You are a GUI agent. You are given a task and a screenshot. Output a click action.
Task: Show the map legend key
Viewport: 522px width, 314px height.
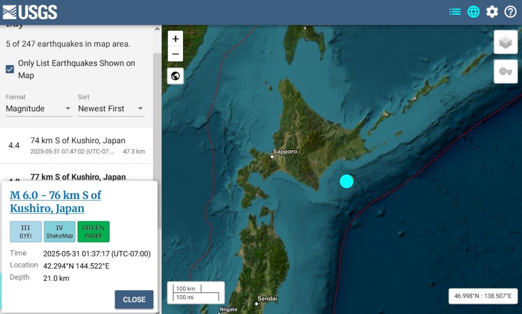tap(505, 71)
